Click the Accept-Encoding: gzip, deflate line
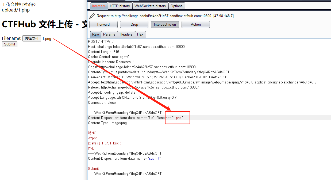Viewport: 331px width, 180px height. tap(111, 92)
